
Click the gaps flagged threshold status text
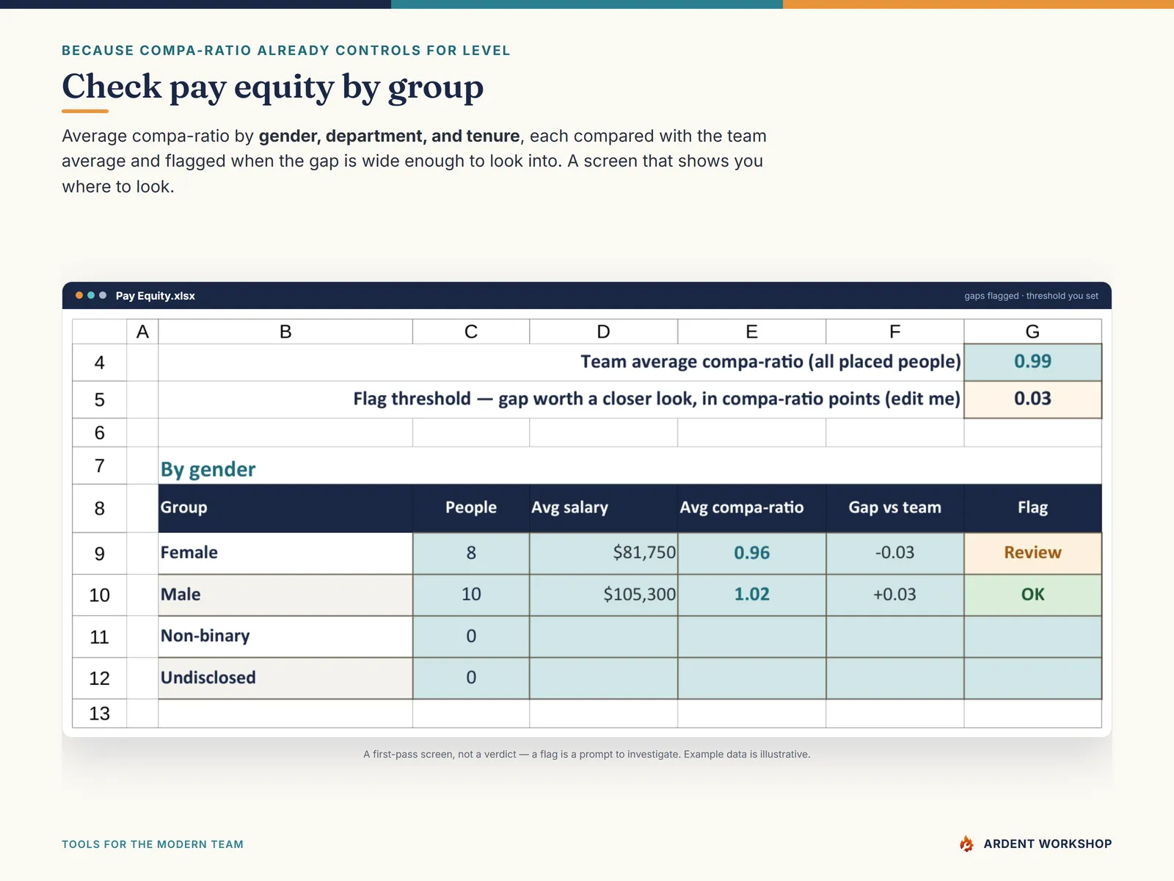coord(1031,296)
